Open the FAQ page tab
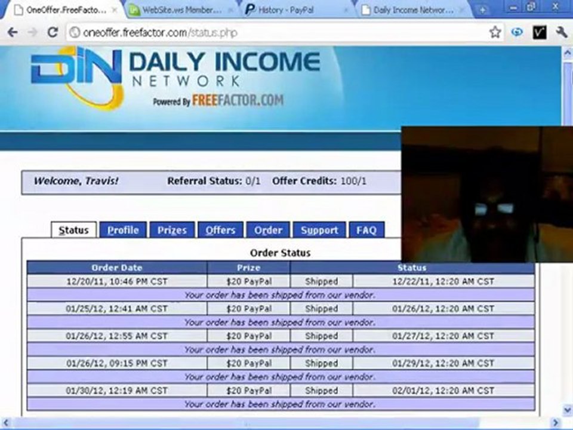Screen dimensions: 573x430 point(366,230)
